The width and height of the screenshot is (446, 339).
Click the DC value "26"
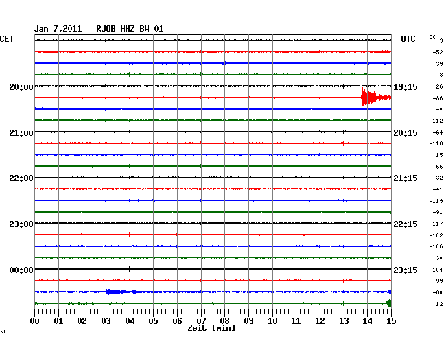click(x=439, y=86)
